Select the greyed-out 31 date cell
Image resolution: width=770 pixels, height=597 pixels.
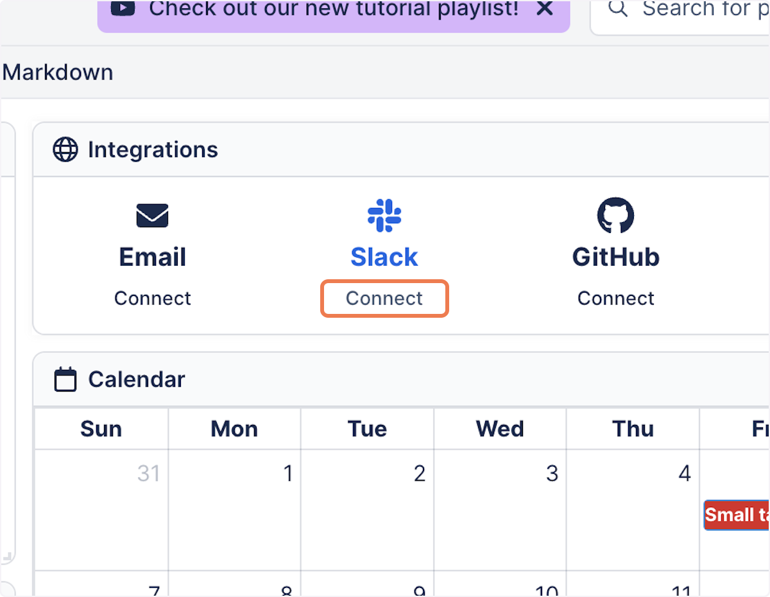[x=101, y=510]
